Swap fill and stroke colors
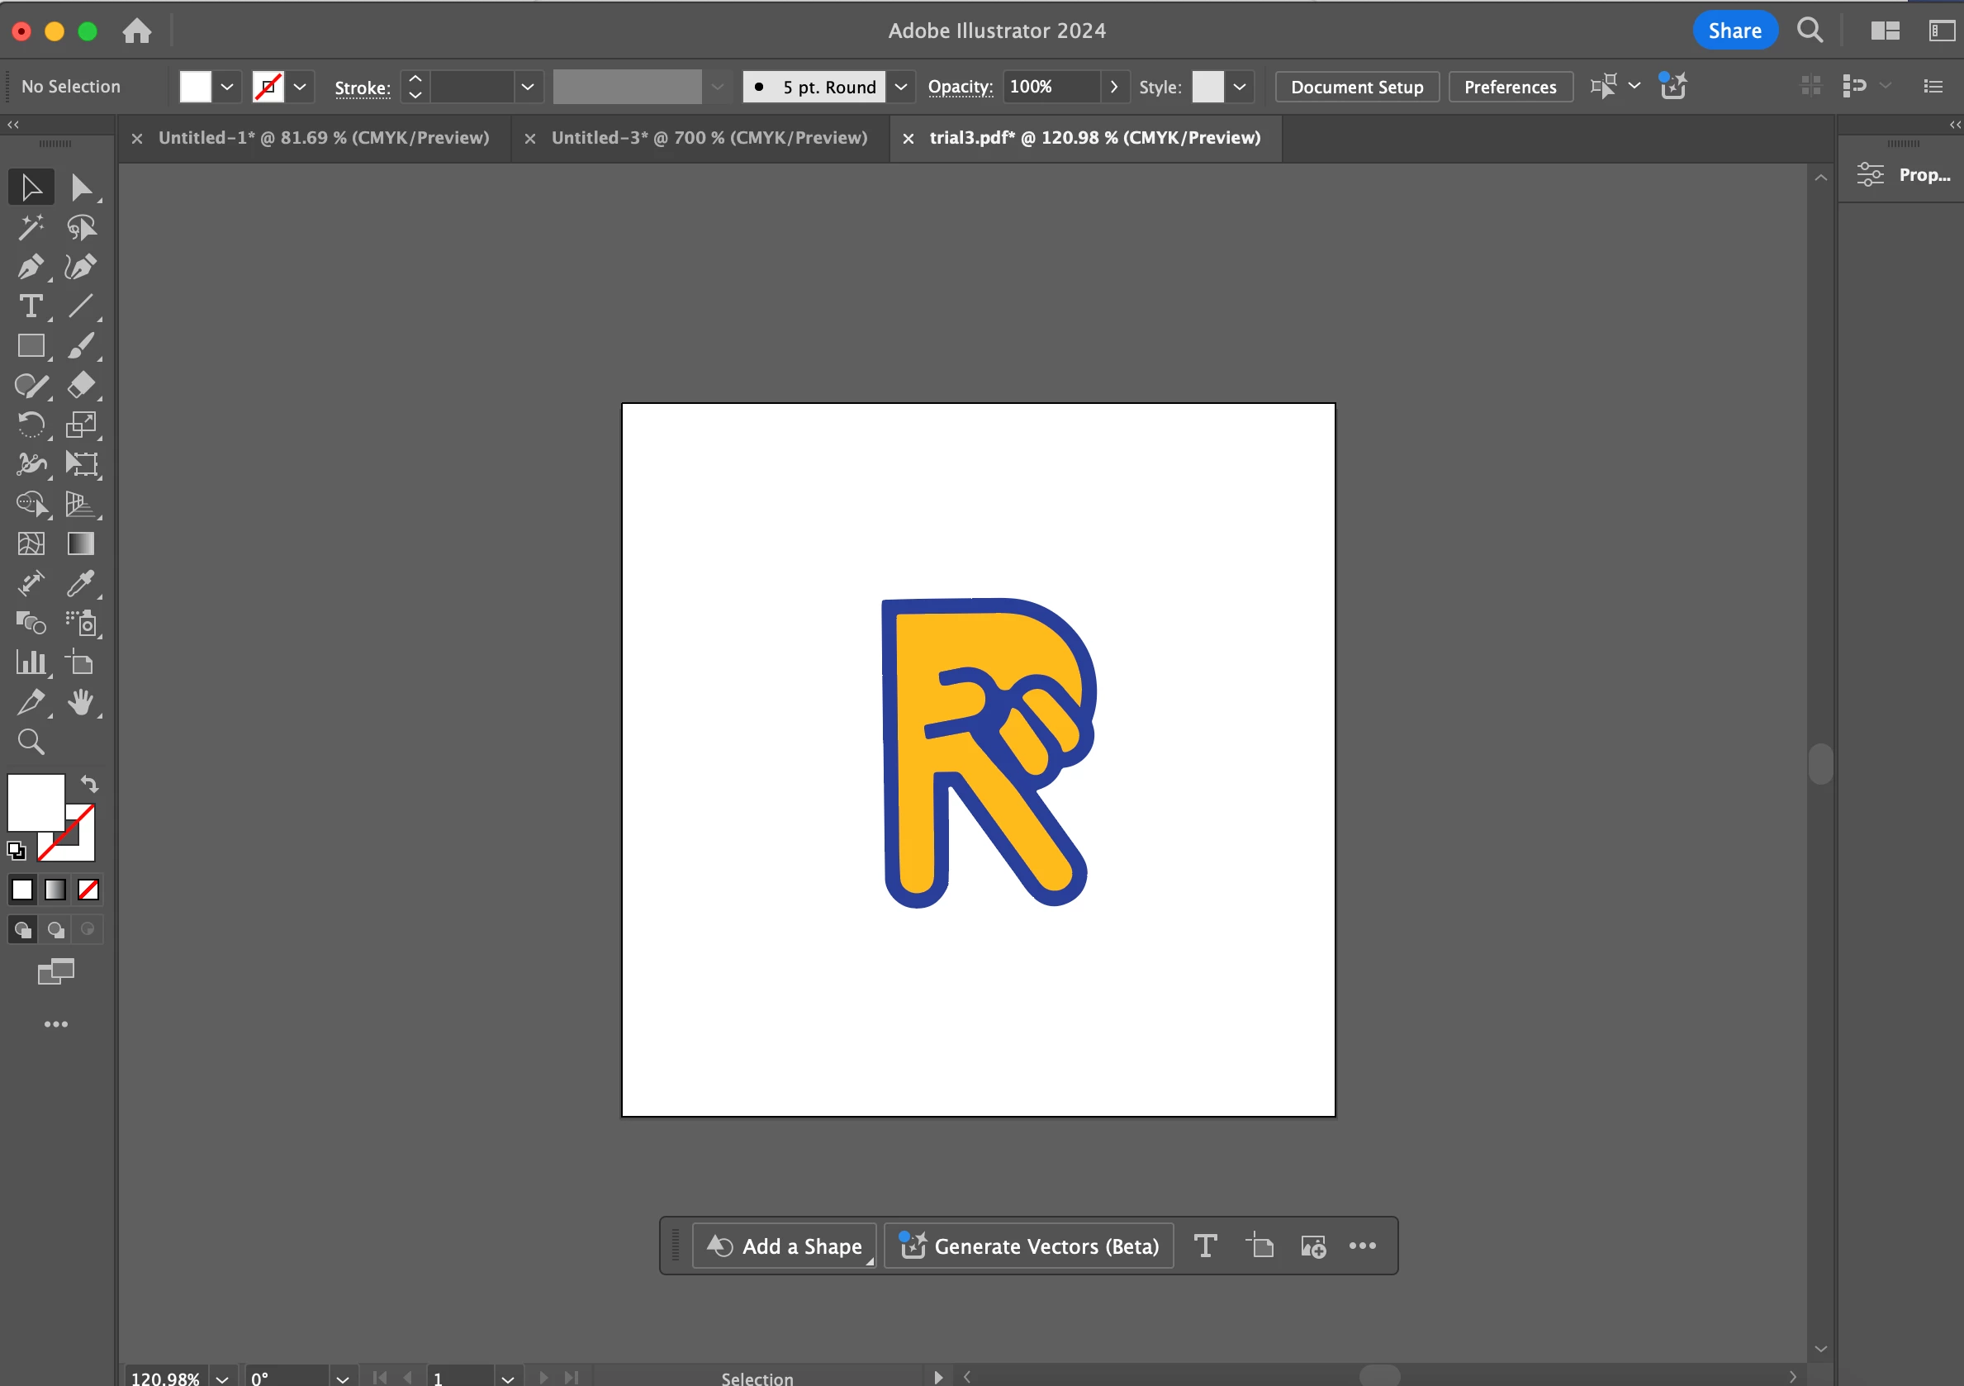Screen dimensions: 1964x1386 (x=90, y=784)
